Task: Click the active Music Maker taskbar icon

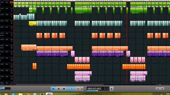Action: (x=49, y=94)
